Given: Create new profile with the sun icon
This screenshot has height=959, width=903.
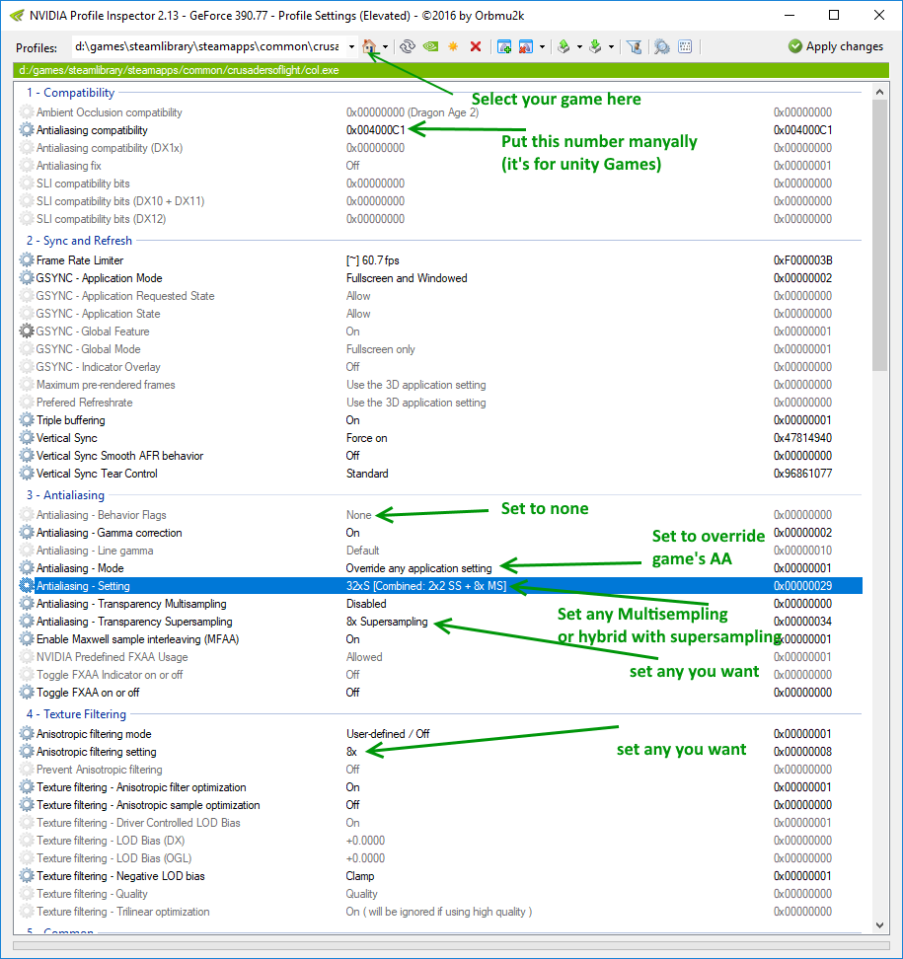Looking at the screenshot, I should pyautogui.click(x=453, y=46).
